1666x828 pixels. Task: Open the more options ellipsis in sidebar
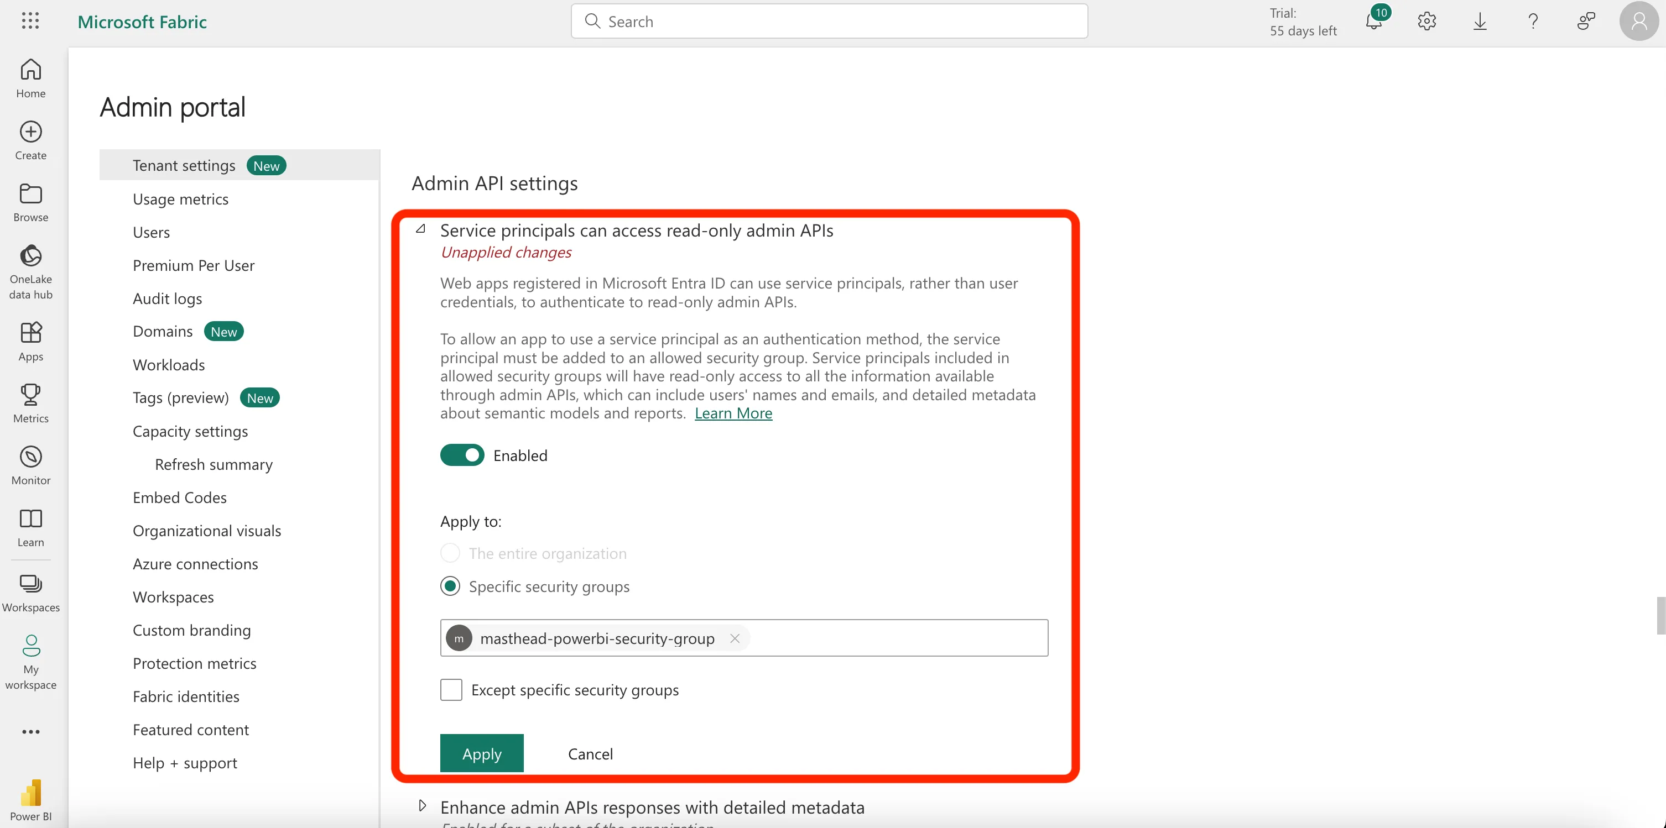tap(30, 732)
